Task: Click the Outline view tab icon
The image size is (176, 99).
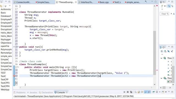Action: point(161,47)
